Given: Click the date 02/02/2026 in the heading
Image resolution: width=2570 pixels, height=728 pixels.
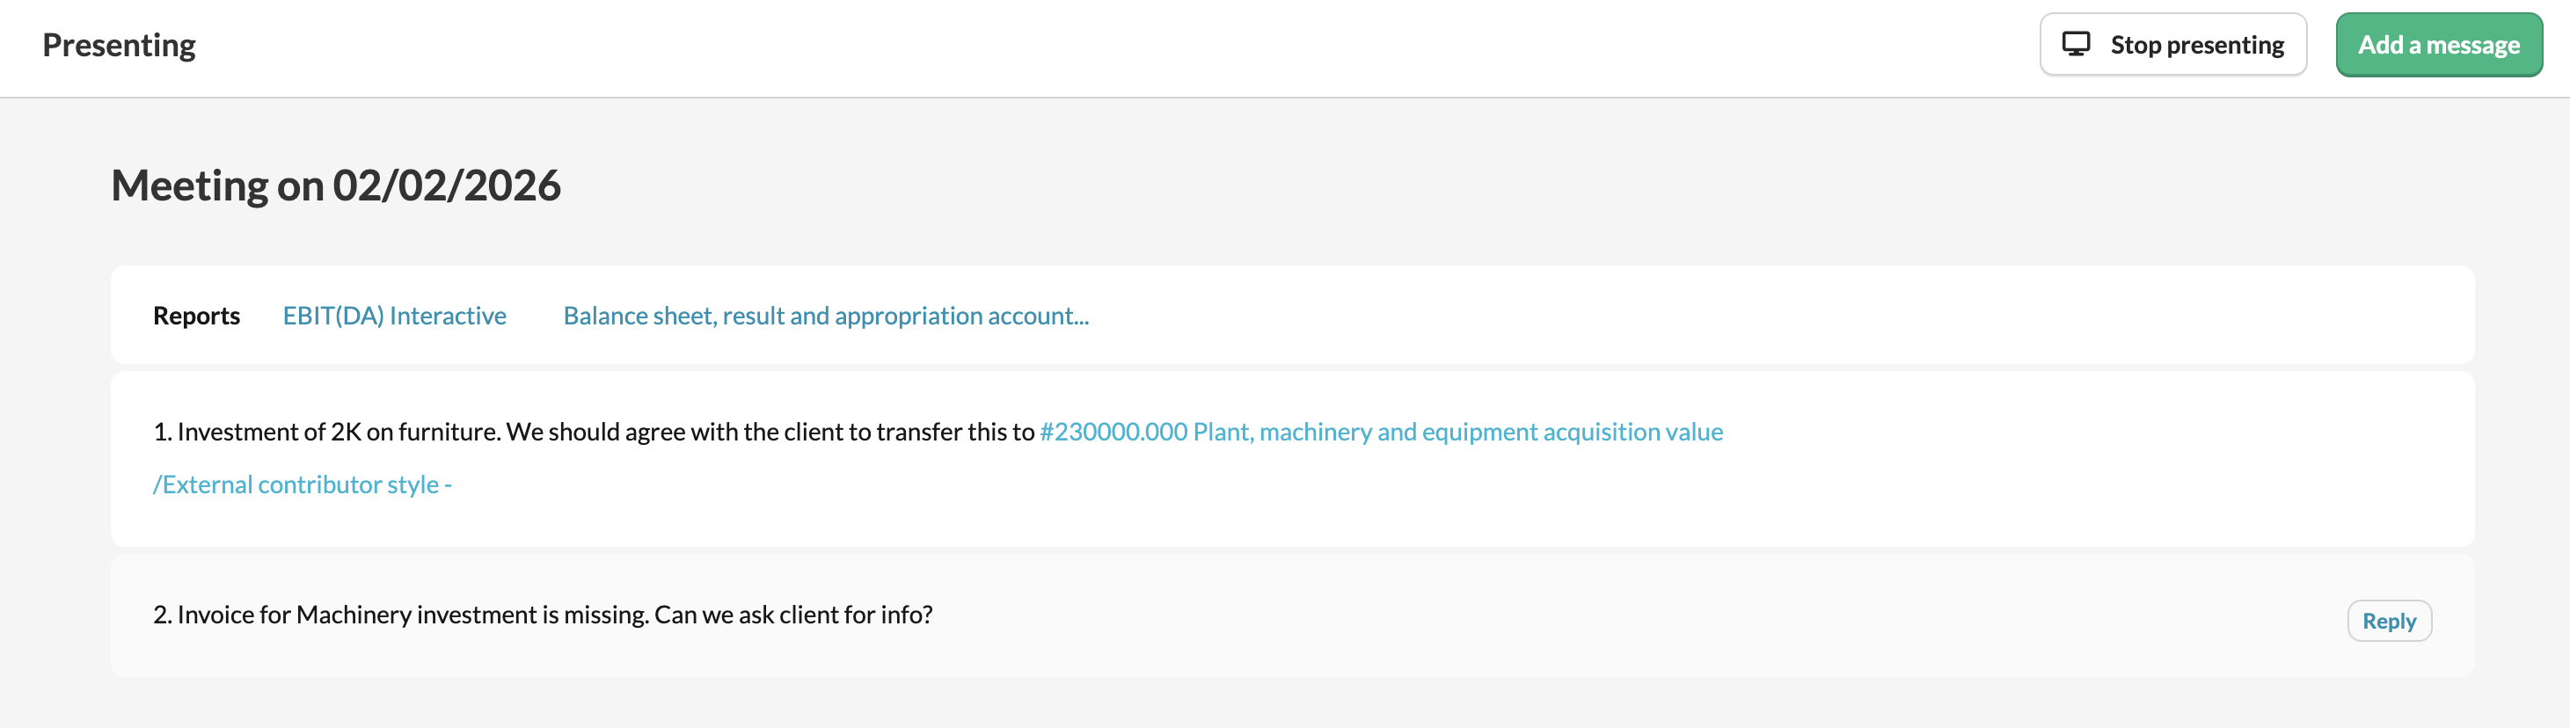Looking at the screenshot, I should [x=446, y=186].
